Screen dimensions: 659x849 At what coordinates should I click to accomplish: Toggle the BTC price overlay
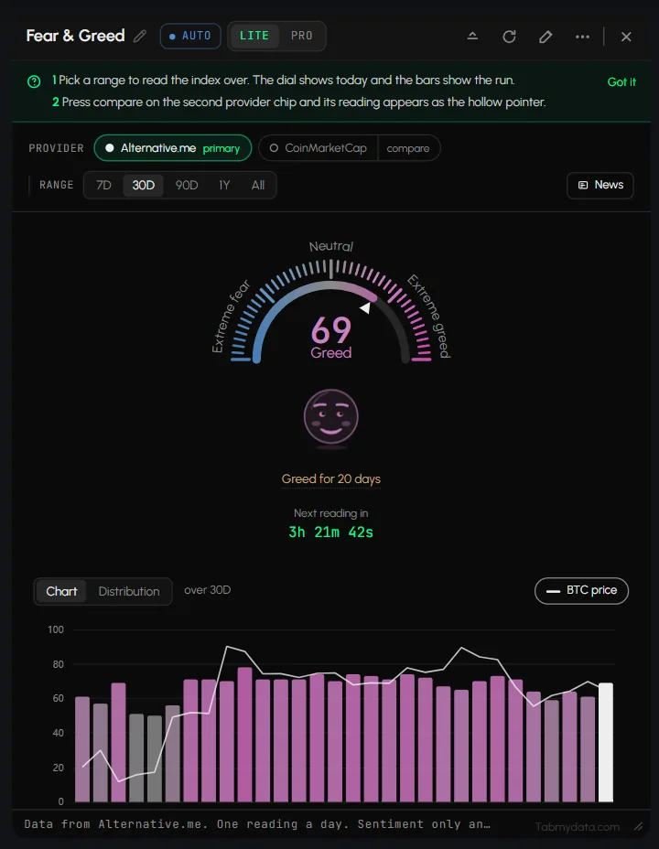tap(581, 590)
